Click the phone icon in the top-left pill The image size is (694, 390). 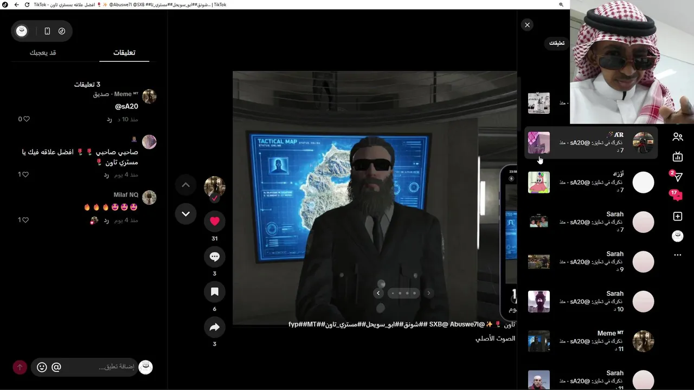click(x=47, y=31)
